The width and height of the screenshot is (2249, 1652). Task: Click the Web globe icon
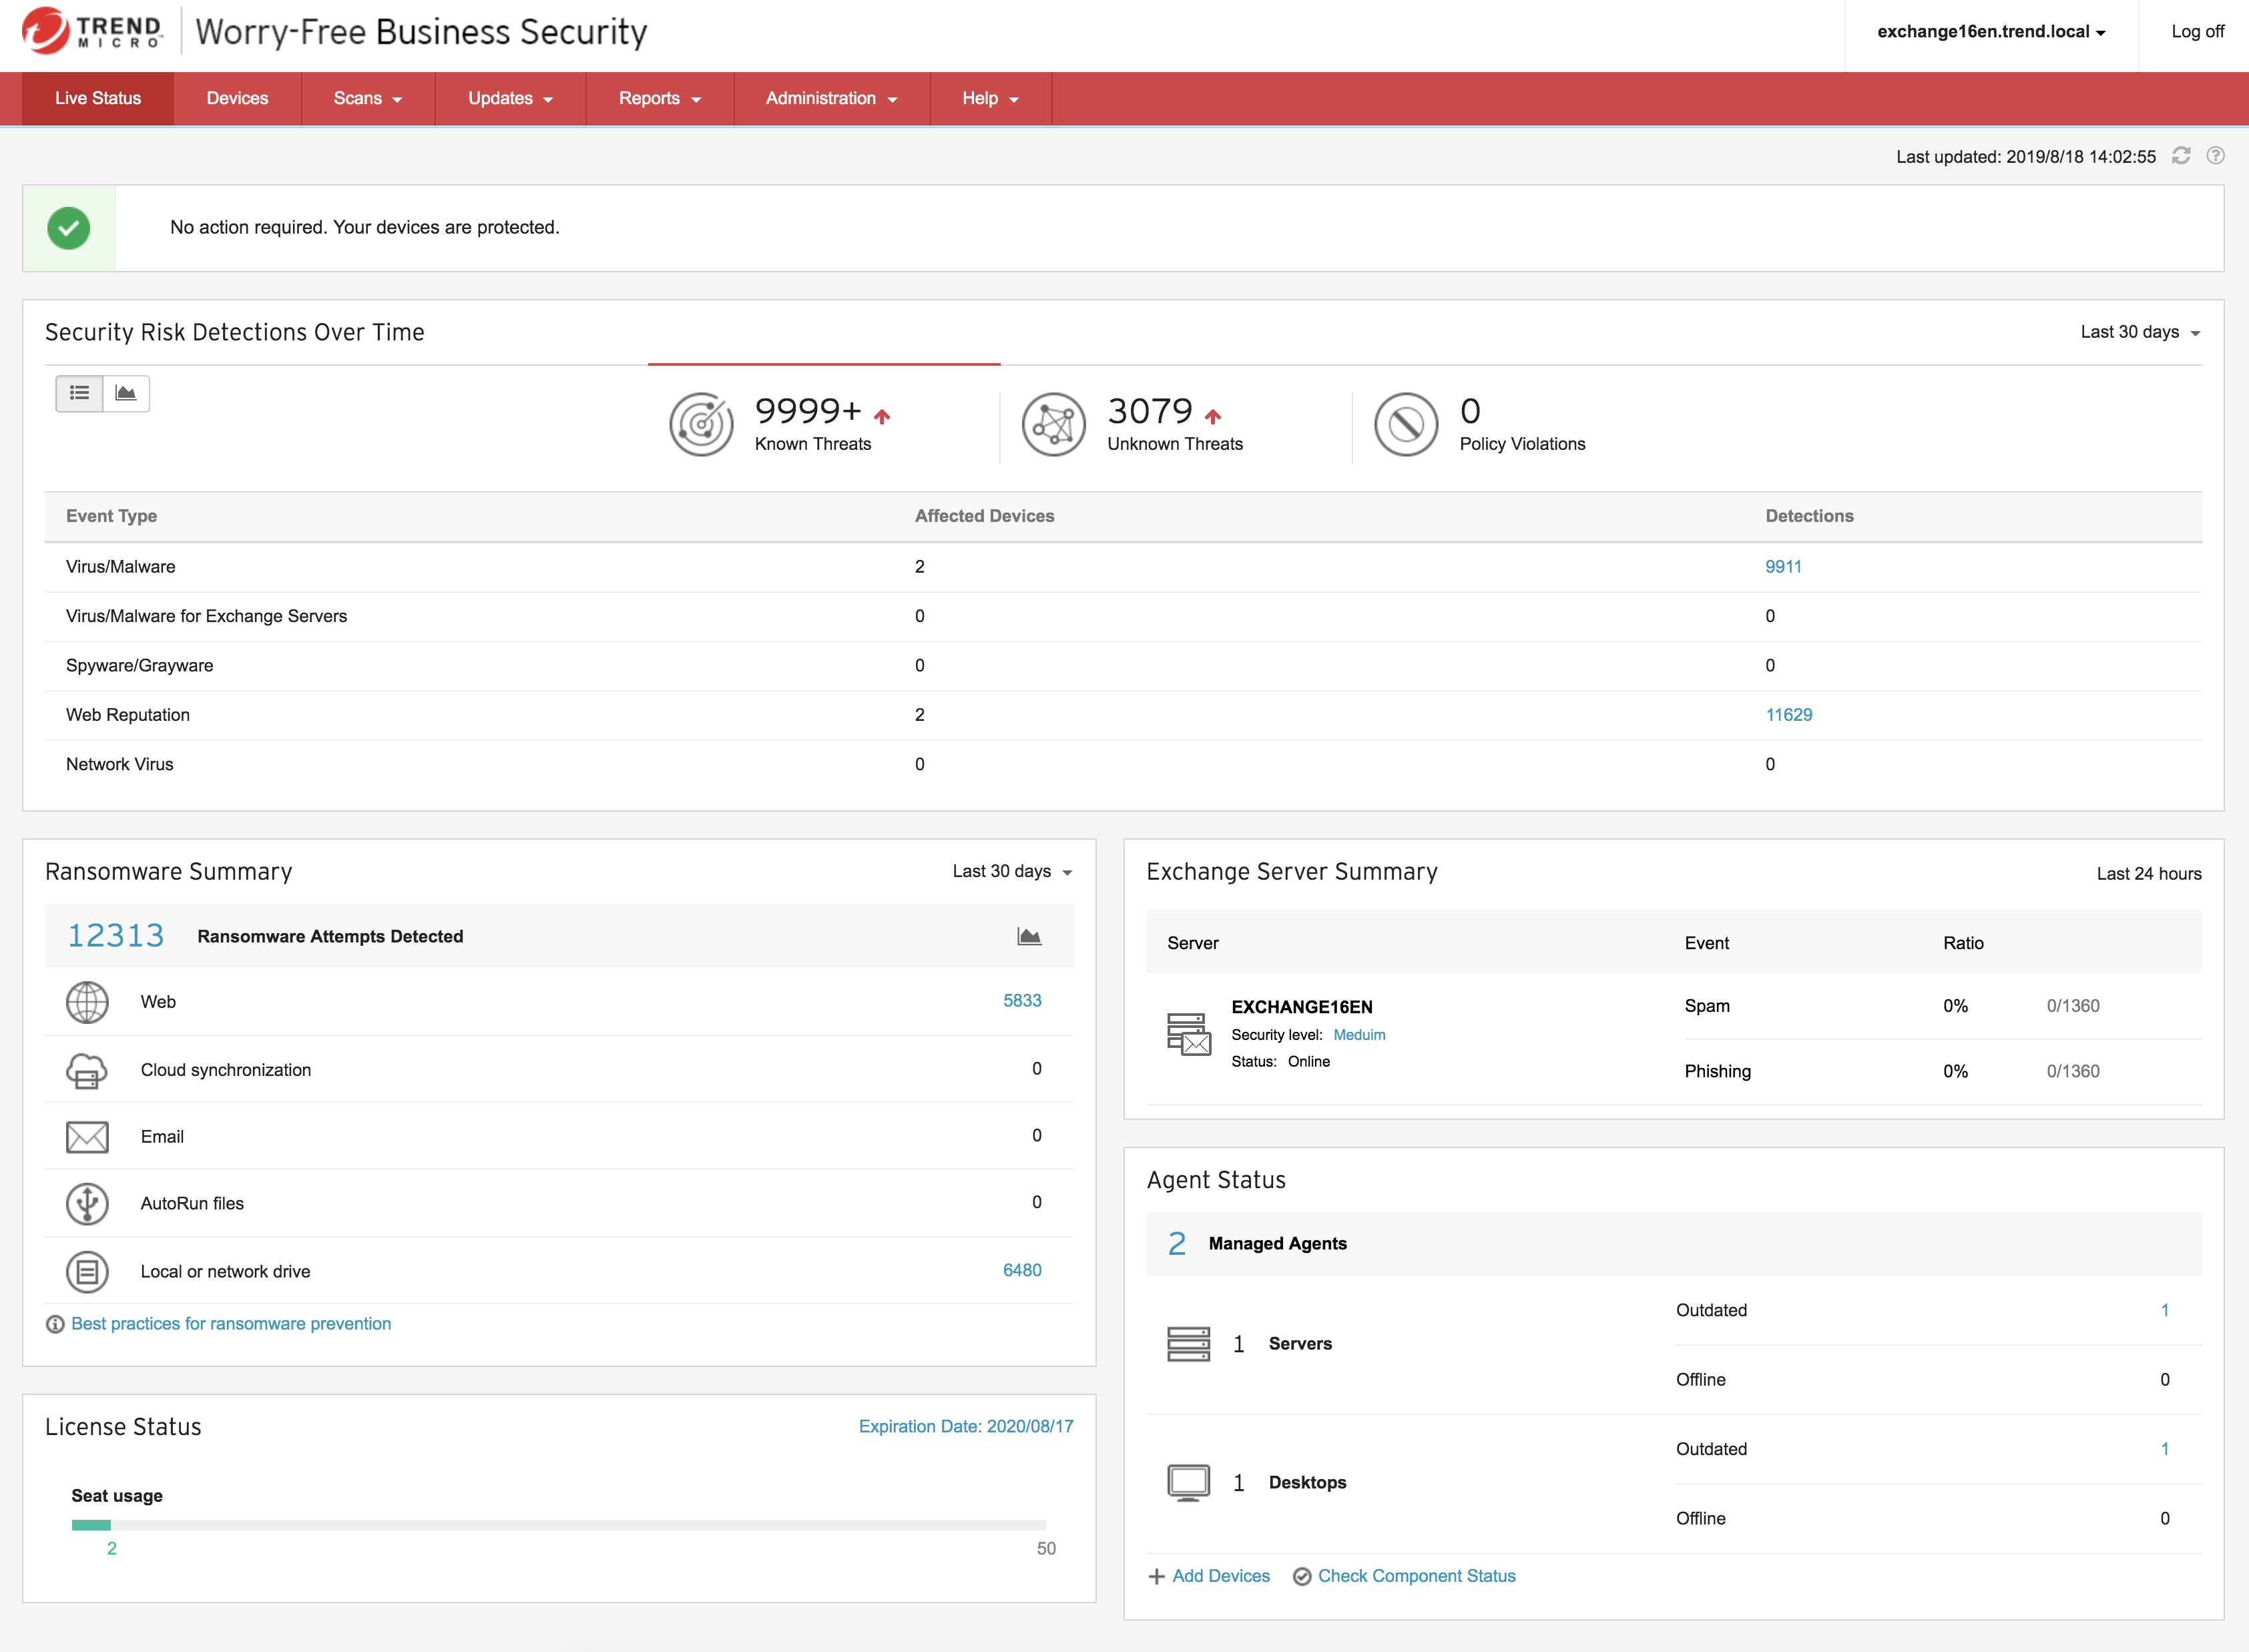87,1002
